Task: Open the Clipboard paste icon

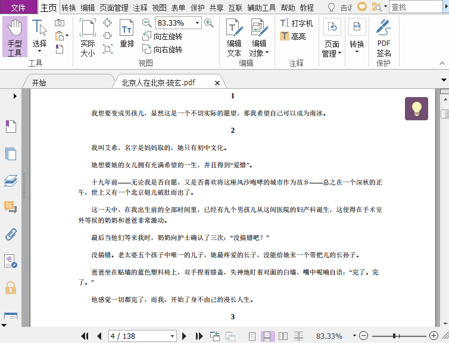Action: point(60,36)
